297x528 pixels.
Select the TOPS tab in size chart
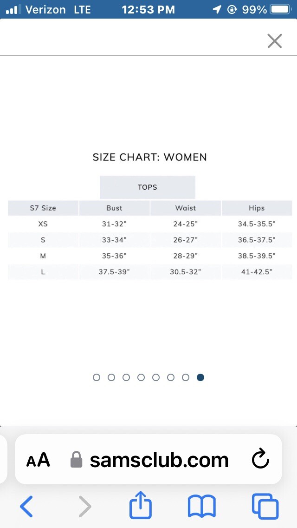148,187
